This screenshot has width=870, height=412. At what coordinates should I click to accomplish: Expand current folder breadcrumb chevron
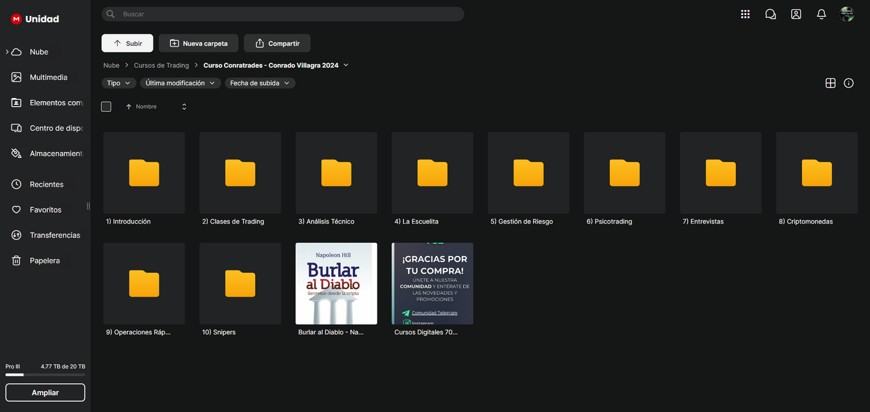tap(346, 65)
